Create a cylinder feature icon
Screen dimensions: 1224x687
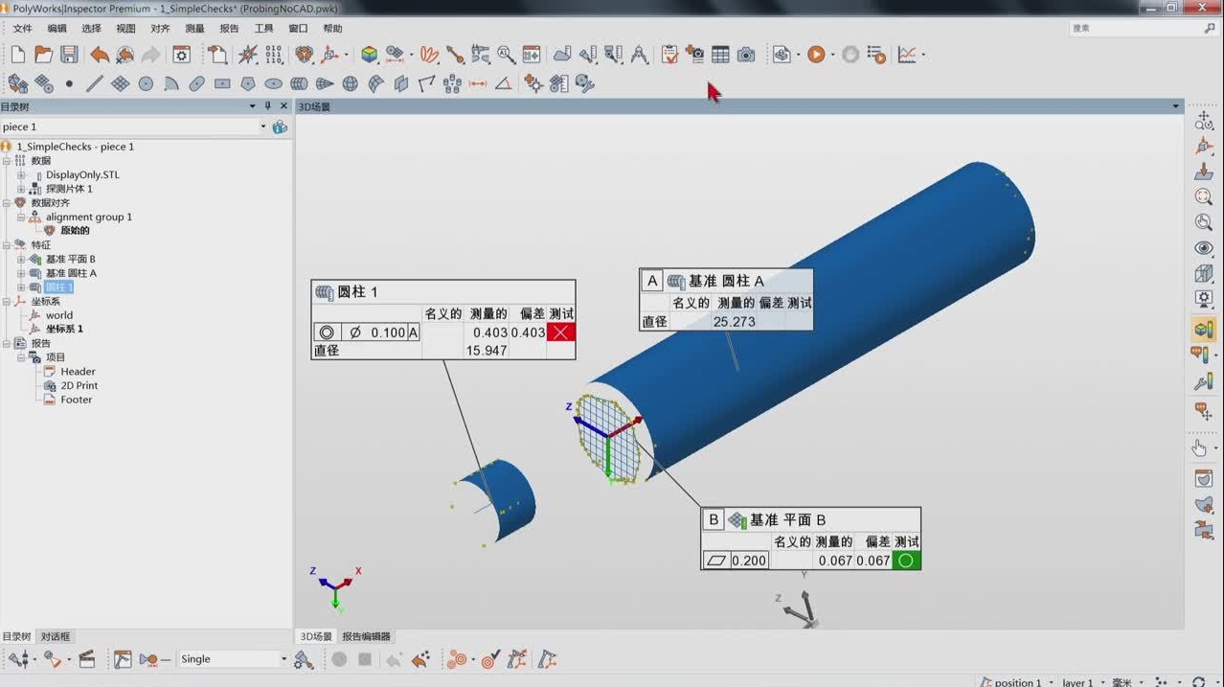[x=299, y=84]
